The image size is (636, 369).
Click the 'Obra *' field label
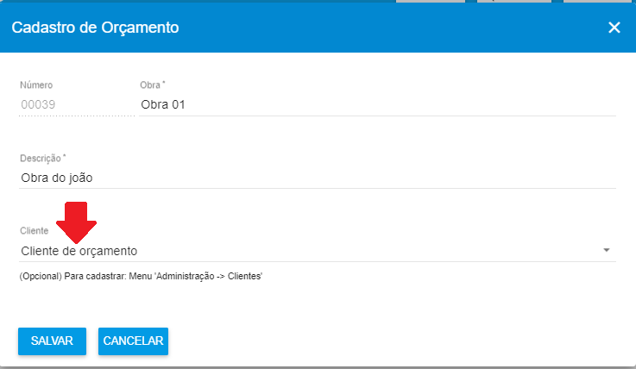[153, 85]
